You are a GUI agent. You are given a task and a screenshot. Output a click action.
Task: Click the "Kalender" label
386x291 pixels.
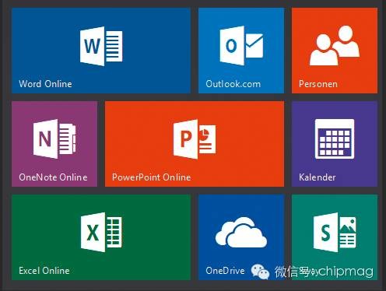(318, 177)
